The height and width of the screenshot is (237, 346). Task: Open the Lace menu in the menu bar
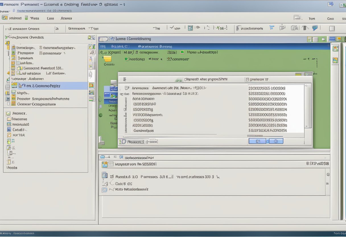tap(50, 18)
